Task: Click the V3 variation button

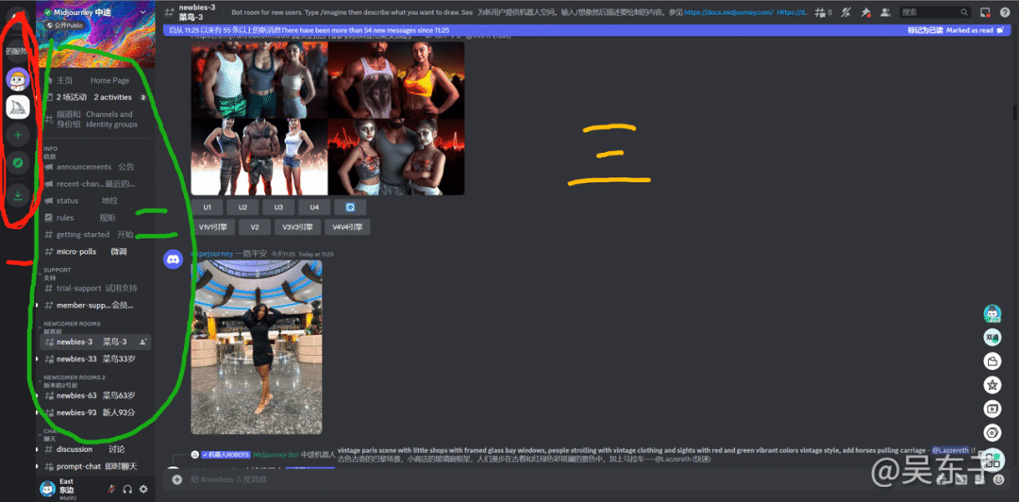Action: coord(297,227)
